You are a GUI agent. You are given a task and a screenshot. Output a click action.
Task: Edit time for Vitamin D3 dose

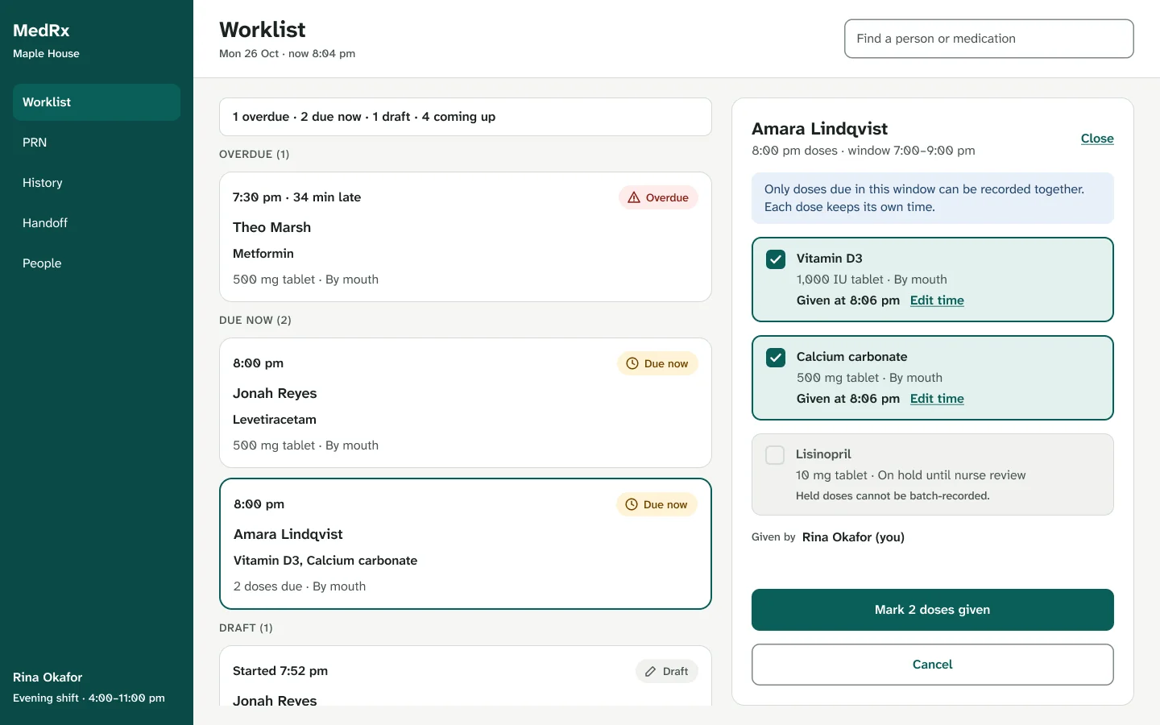pyautogui.click(x=937, y=300)
